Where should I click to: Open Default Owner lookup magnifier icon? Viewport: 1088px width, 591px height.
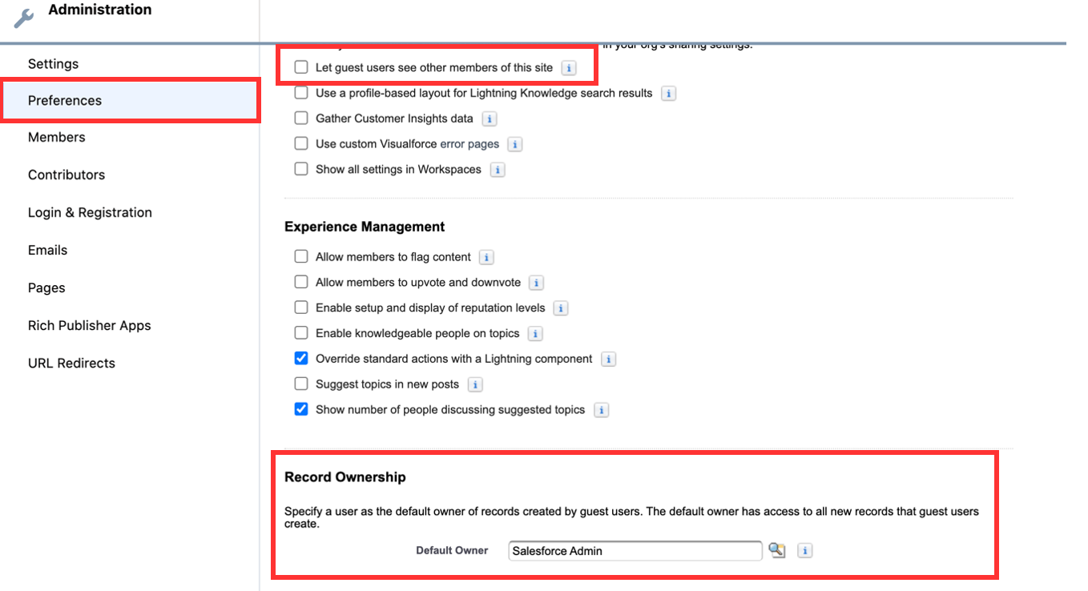(x=777, y=550)
